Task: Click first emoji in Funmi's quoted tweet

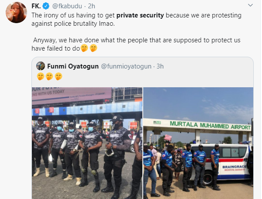Action: [x=41, y=76]
